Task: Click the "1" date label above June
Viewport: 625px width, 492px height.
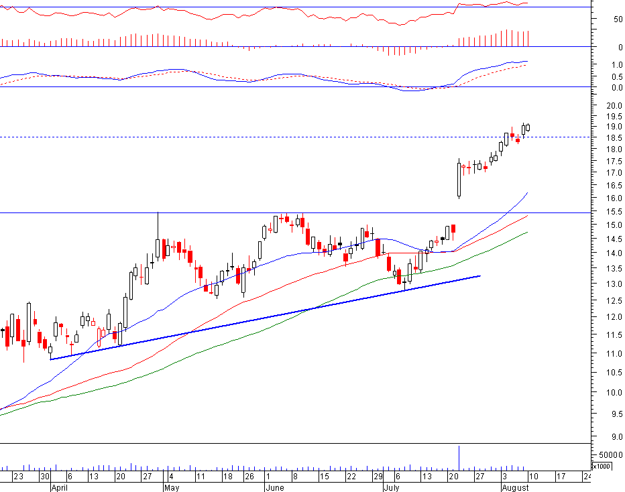Action: coord(268,477)
